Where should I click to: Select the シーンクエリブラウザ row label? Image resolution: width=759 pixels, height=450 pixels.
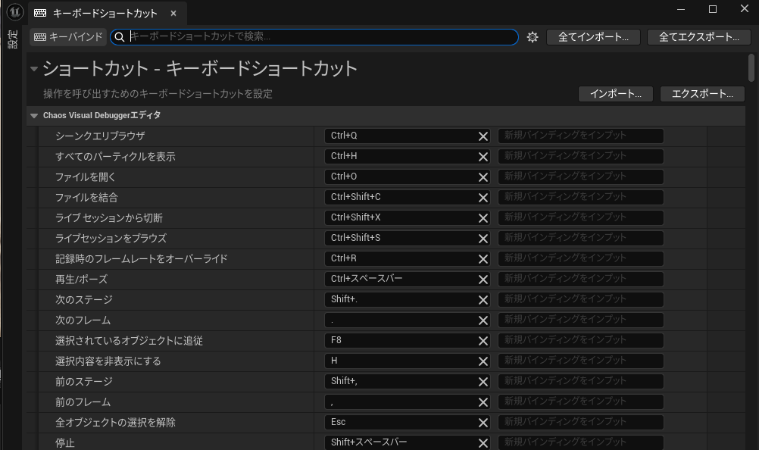point(100,136)
